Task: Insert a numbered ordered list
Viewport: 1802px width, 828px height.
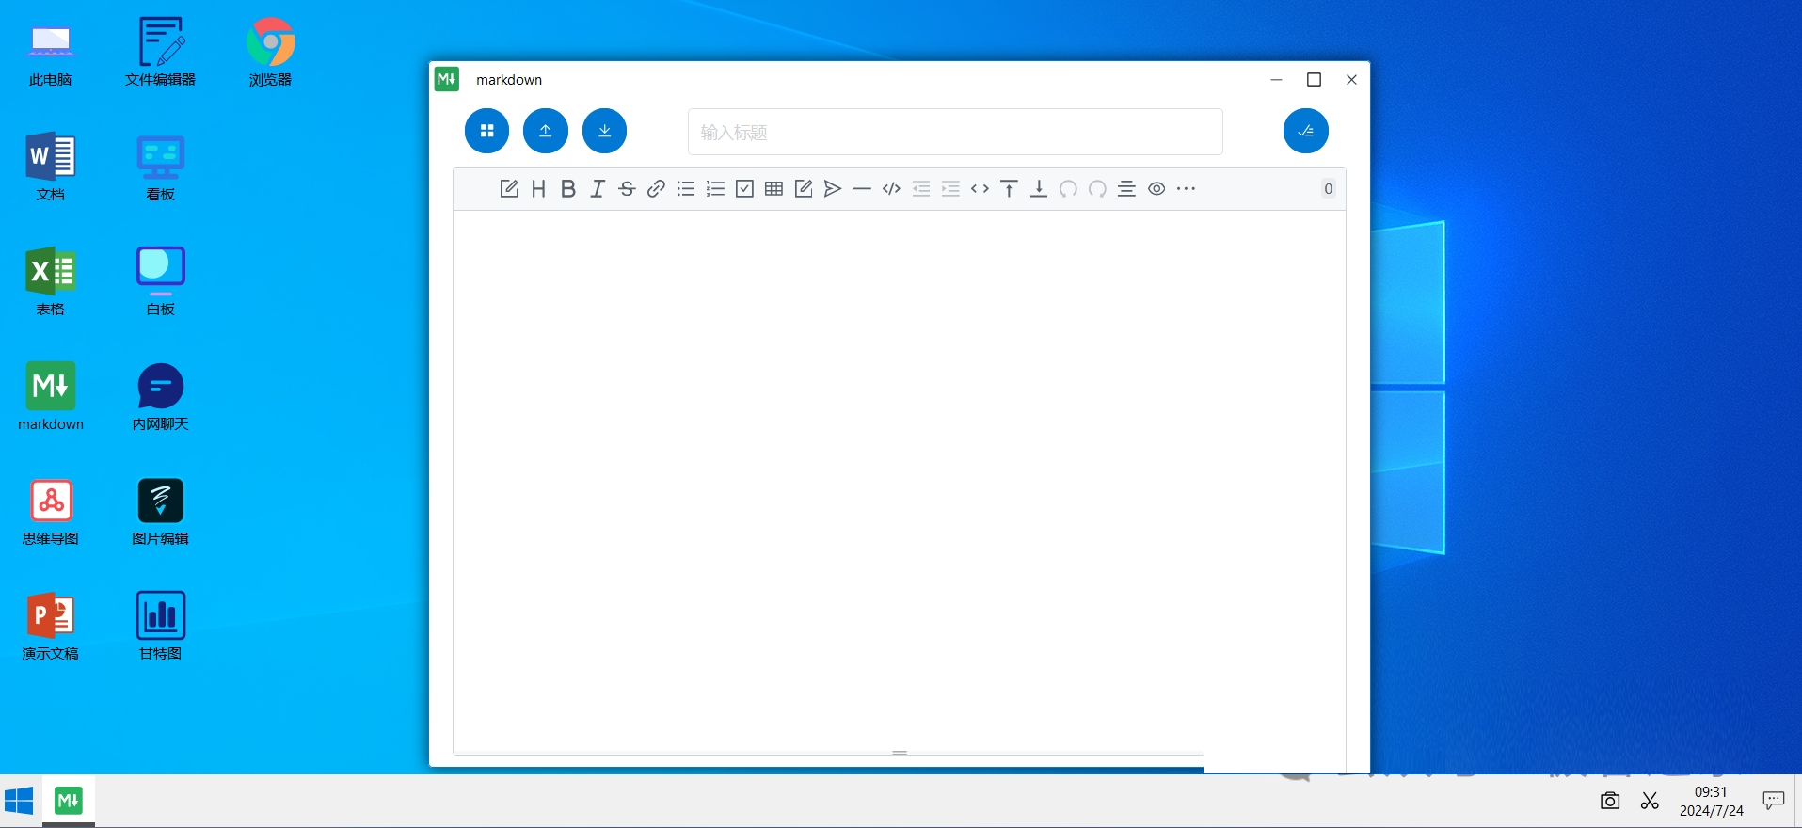Action: point(715,189)
